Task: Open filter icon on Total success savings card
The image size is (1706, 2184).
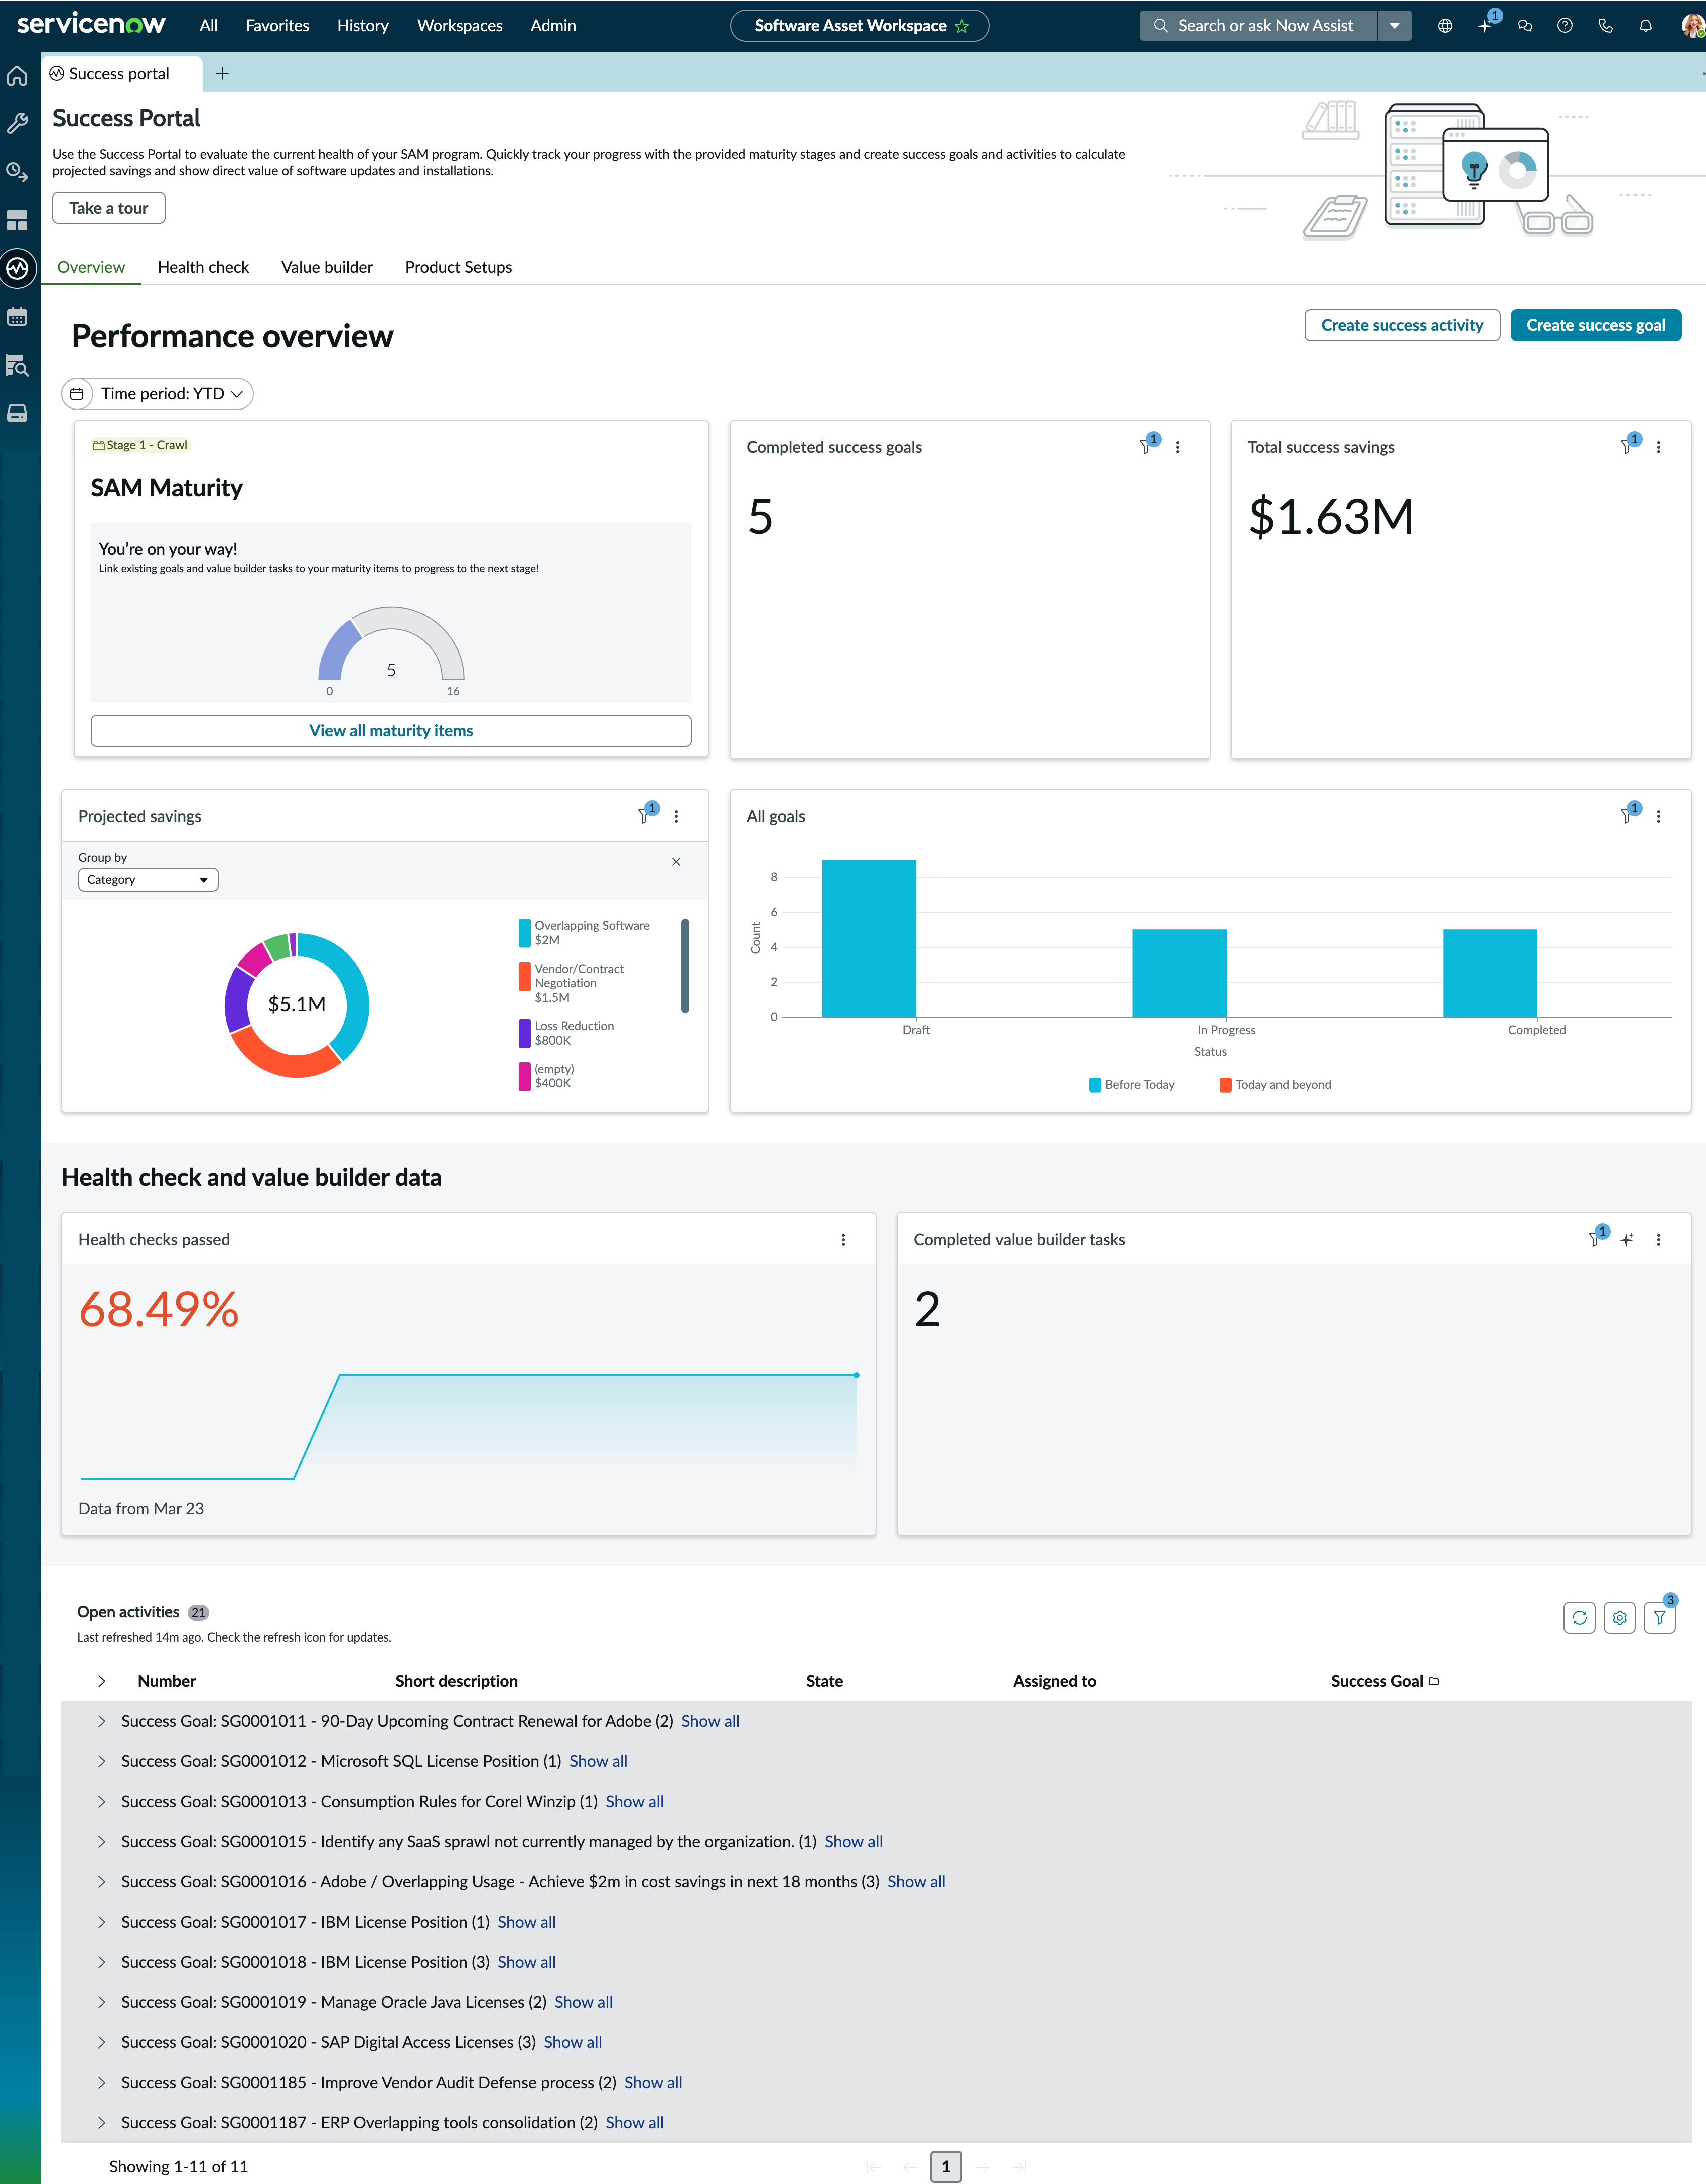Action: coord(1627,446)
